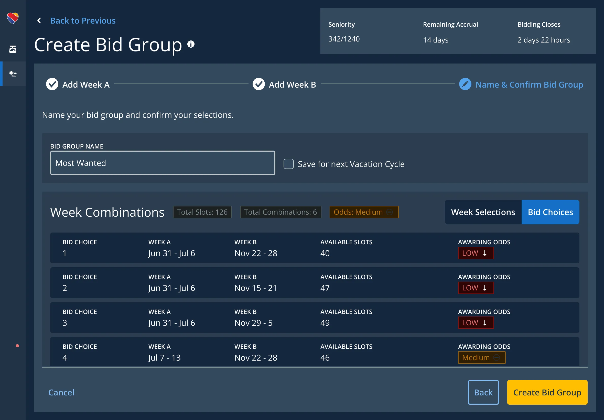Switch to Bid Choices view
Viewport: 604px width, 420px height.
coord(550,212)
